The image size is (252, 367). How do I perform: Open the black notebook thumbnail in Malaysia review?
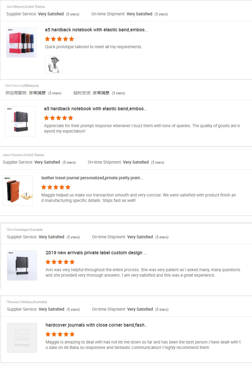coord(21,121)
